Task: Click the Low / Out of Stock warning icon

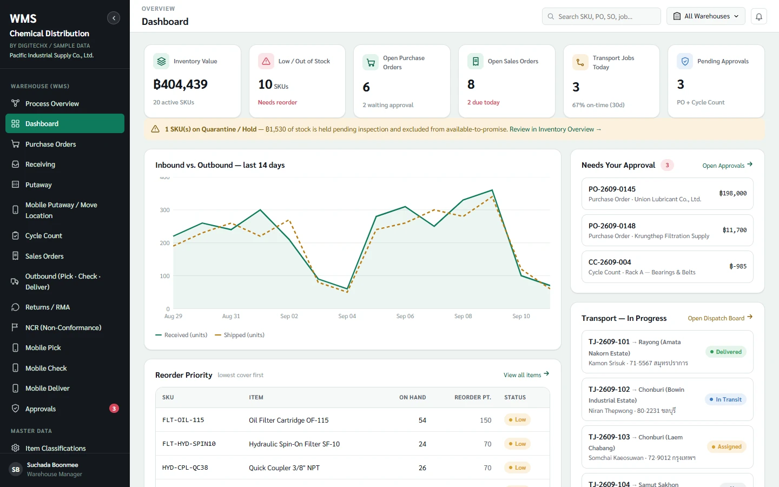Action: click(266, 61)
